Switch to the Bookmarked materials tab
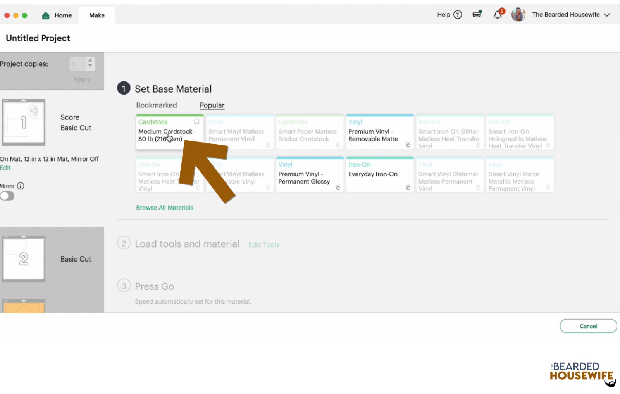Image resolution: width=620 pixels, height=394 pixels. pos(156,105)
